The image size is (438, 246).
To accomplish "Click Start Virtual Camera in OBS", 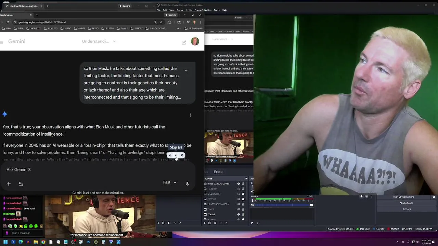I will (403, 197).
